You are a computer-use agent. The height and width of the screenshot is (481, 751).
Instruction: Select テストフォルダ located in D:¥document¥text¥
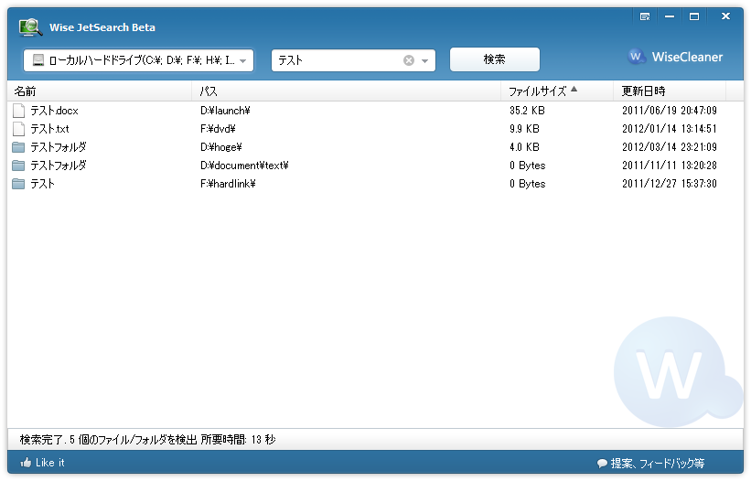coord(59,166)
